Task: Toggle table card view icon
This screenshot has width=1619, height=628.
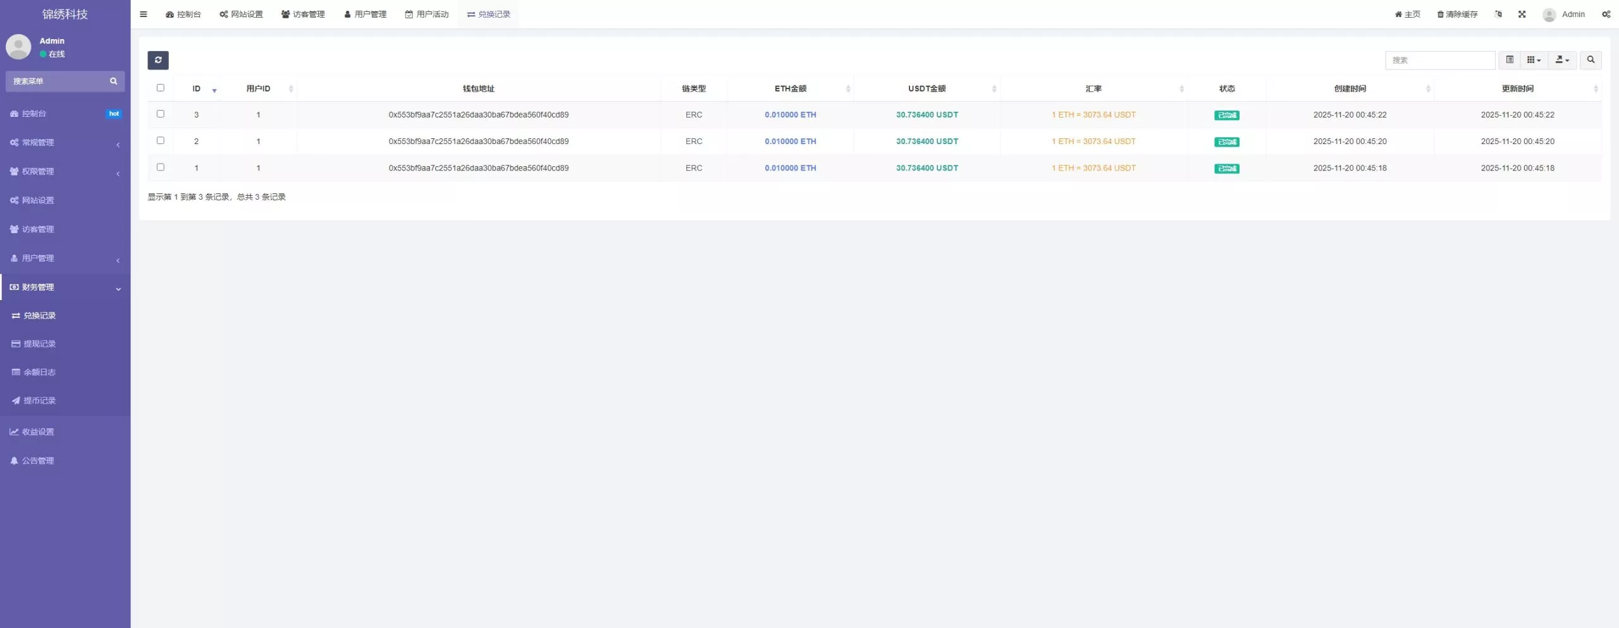Action: tap(1510, 60)
